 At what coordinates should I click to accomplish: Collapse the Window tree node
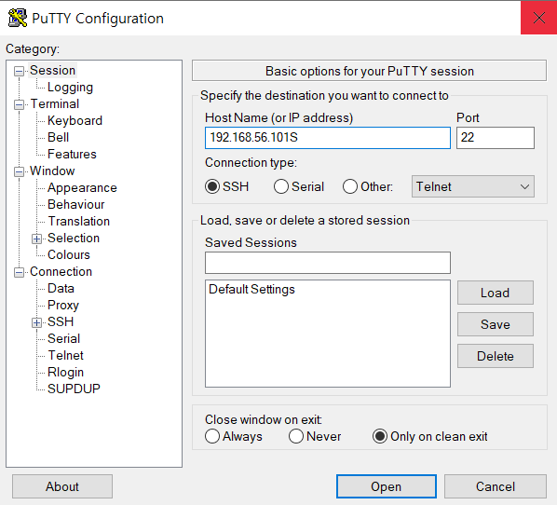click(x=19, y=172)
